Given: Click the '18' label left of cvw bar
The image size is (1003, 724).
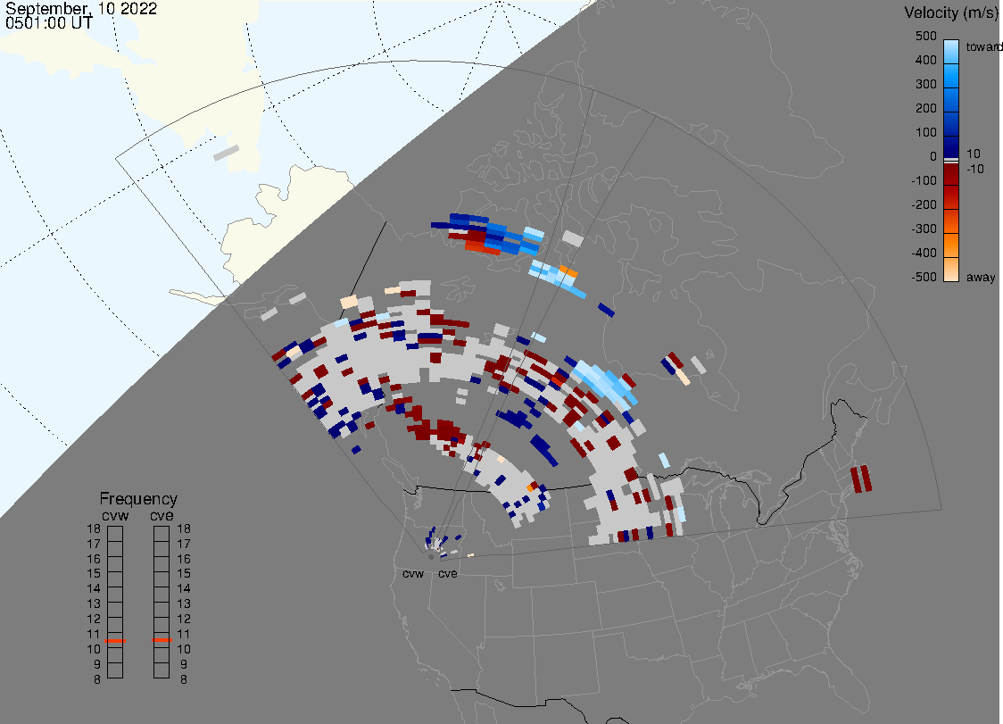Looking at the screenshot, I should coord(94,528).
